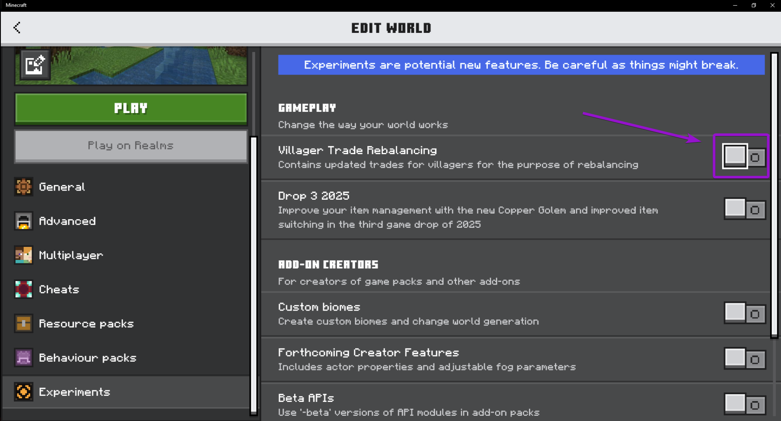Viewport: 781px width, 421px height.
Task: Enable Villager Trade Rebalancing toggle
Action: 744,156
